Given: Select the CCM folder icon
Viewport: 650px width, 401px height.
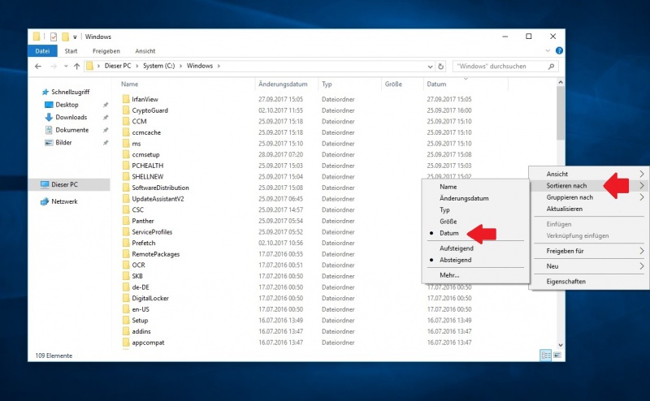Looking at the screenshot, I should [x=126, y=122].
